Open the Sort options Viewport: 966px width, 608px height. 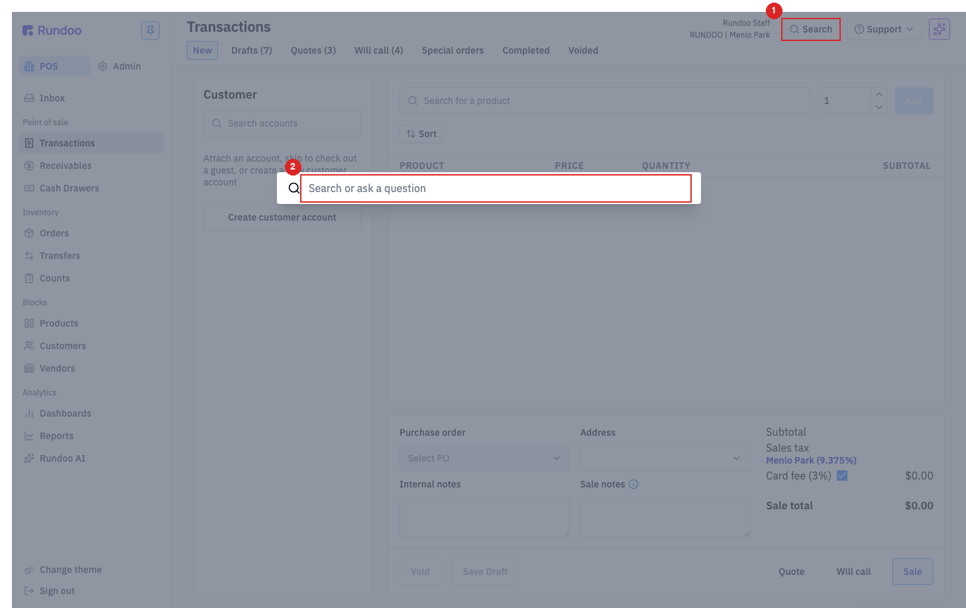(x=421, y=134)
